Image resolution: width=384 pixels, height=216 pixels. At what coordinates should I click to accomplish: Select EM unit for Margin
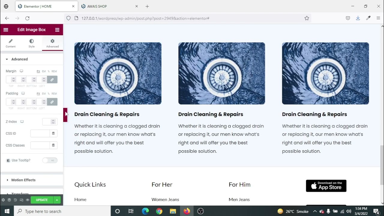[x=44, y=71]
